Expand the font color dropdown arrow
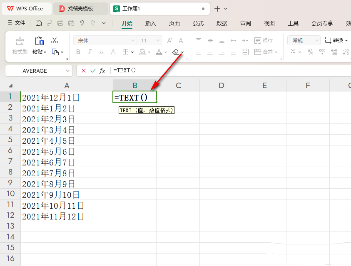This screenshot has height=266, width=351. coord(166,52)
